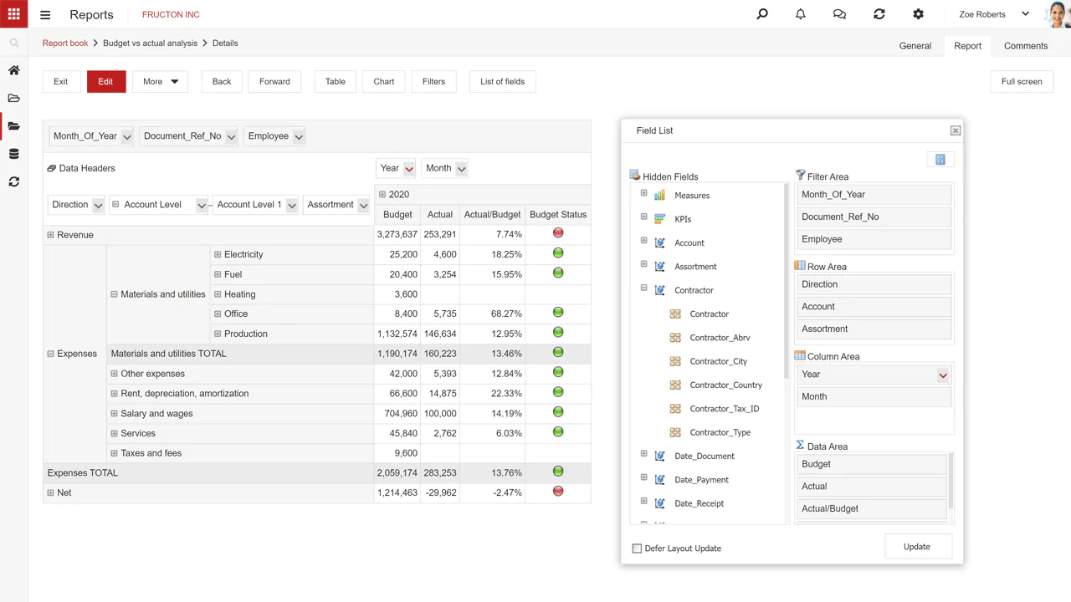Switch to the Comments tab
The image size is (1071, 602).
[1025, 46]
